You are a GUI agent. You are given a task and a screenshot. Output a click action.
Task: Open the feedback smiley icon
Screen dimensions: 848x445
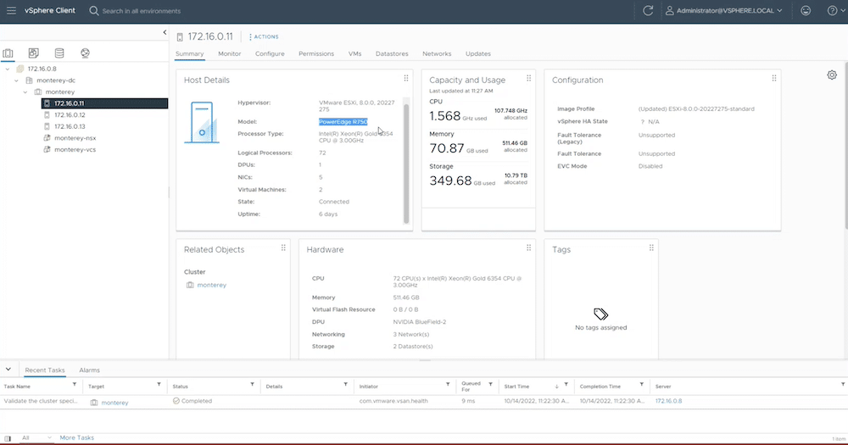click(x=806, y=11)
